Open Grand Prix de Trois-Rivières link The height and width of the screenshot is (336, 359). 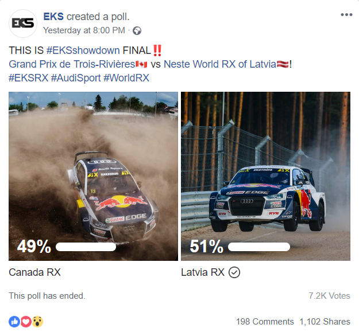72,64
